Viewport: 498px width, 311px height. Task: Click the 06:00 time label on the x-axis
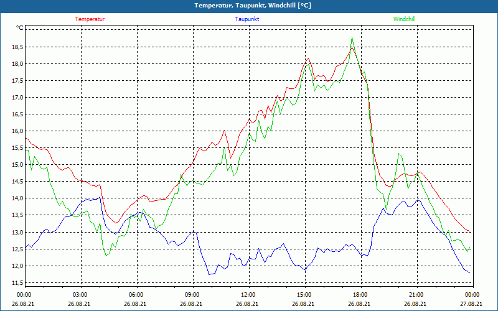[x=137, y=295]
